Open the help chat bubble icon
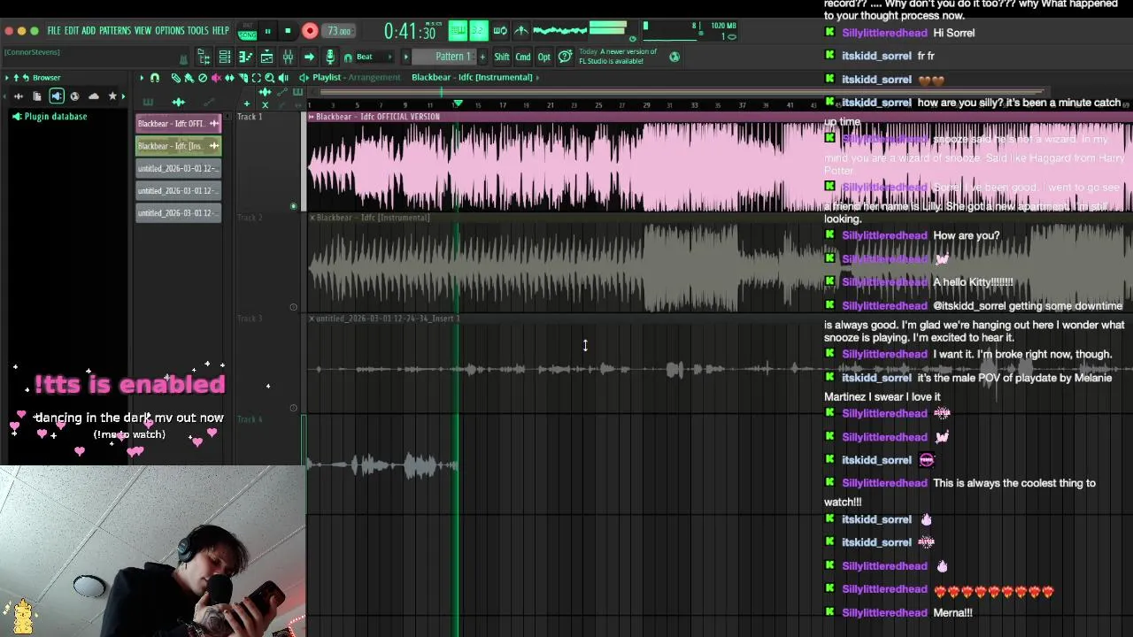1133x637 pixels. tap(565, 57)
